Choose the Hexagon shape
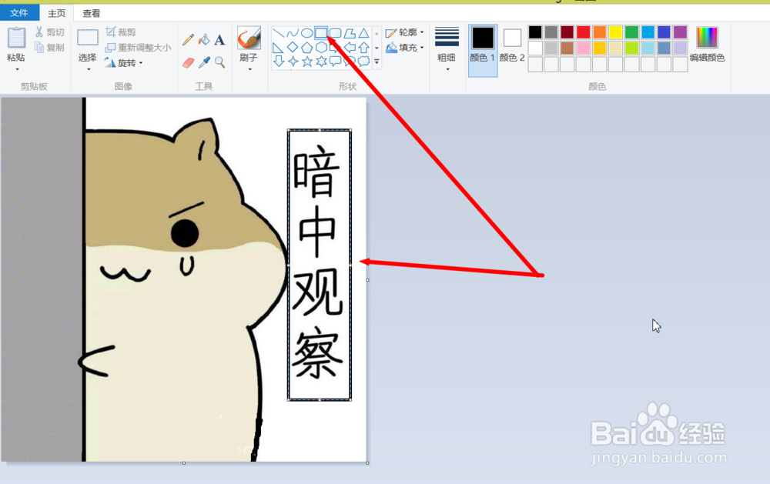 click(321, 48)
